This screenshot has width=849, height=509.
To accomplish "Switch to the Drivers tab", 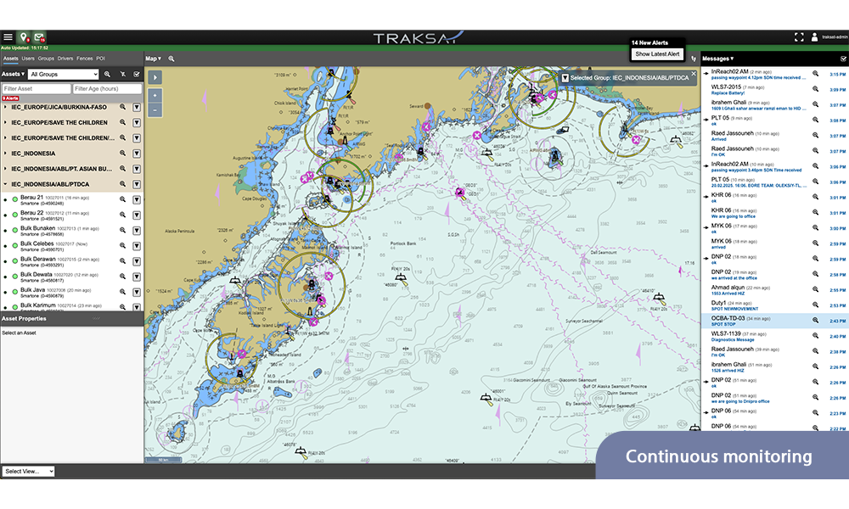I will point(65,59).
